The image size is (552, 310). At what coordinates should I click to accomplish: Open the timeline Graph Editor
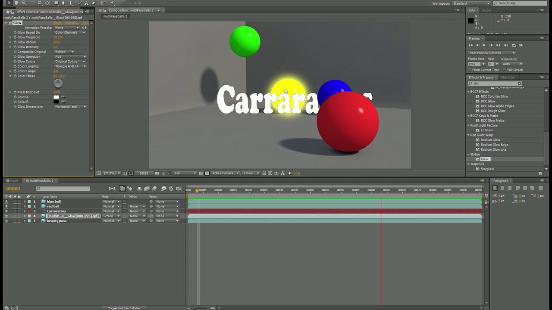[x=179, y=189]
